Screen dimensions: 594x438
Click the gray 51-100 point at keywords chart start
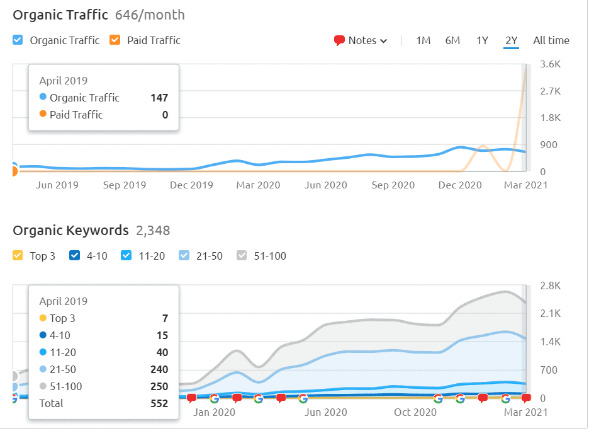click(14, 376)
